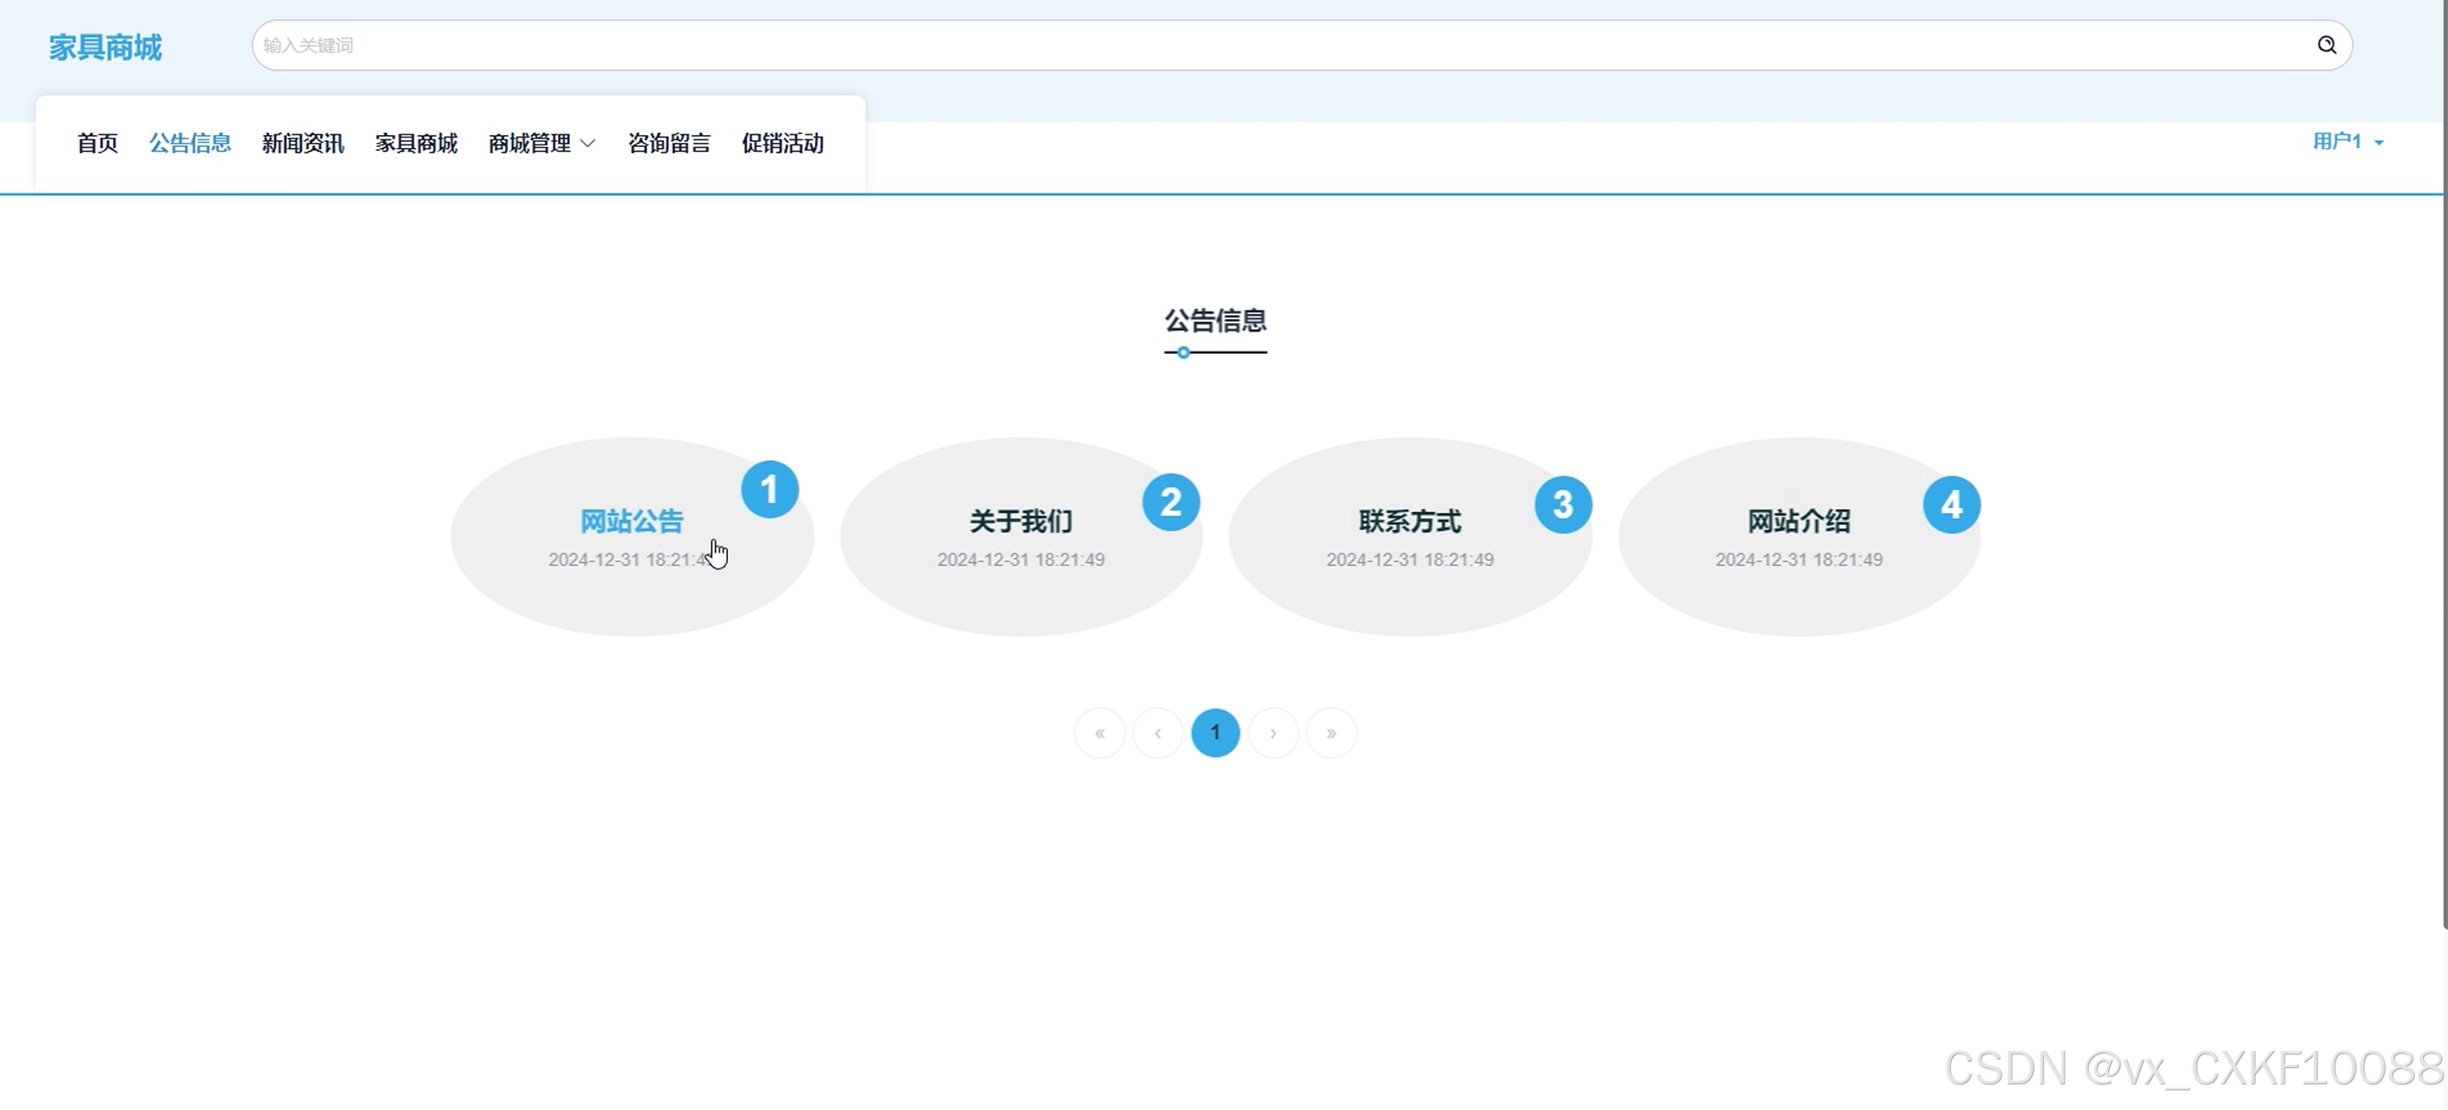2448x1110 pixels.
Task: Open the 用户1 user dropdown
Action: pos(2346,141)
